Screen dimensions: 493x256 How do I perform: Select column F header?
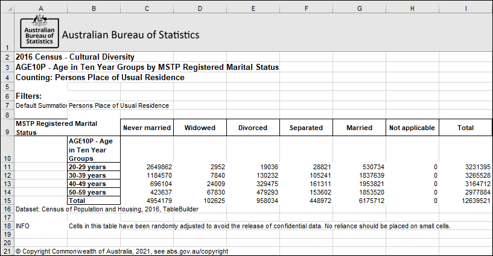coord(306,9)
